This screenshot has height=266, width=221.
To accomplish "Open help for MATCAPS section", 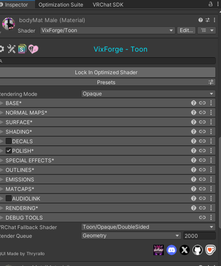I will [194, 189].
